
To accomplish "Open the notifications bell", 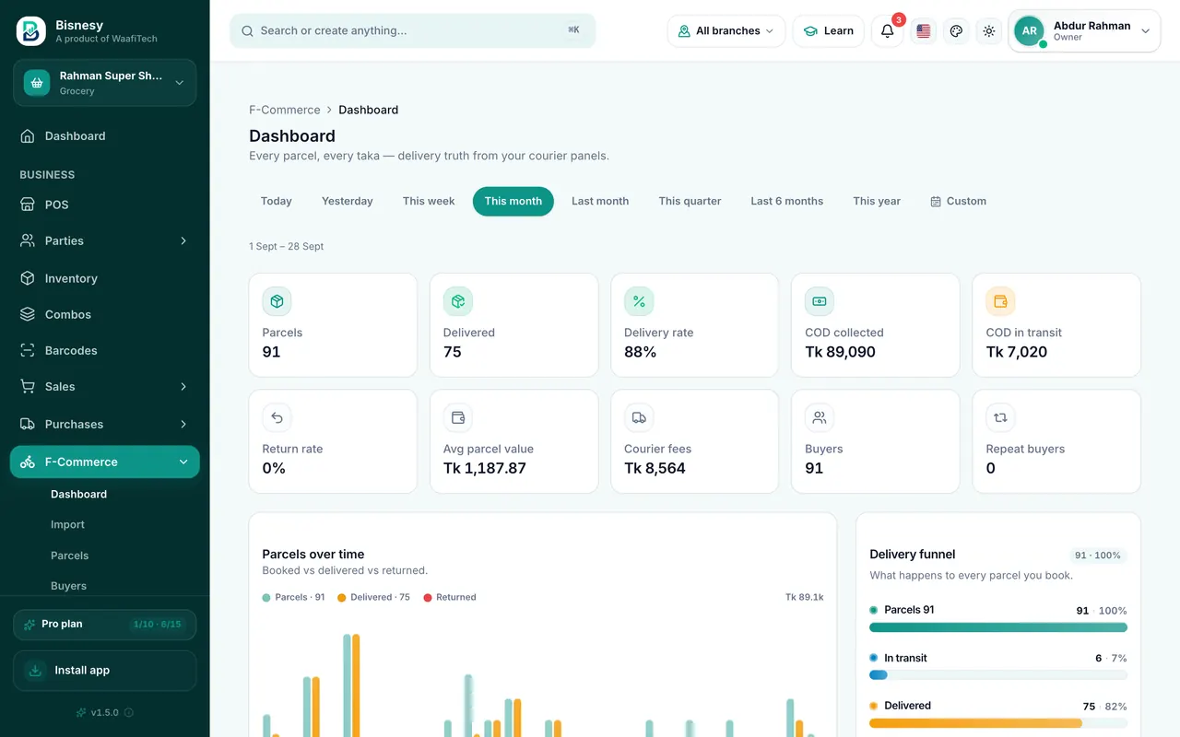I will [887, 30].
